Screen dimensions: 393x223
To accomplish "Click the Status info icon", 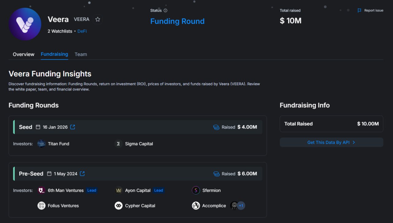I will (x=165, y=10).
